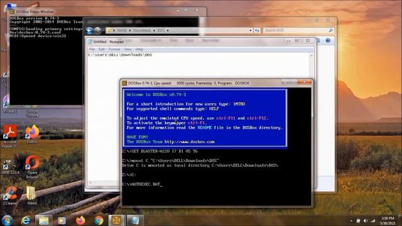This screenshot has height=226, width=402.
Task: Click the DOSBox window title icon
Action: point(124,83)
